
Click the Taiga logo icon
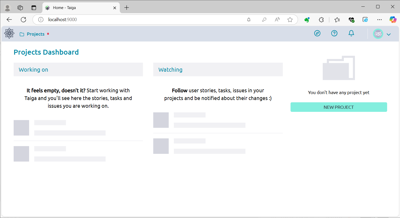point(9,33)
